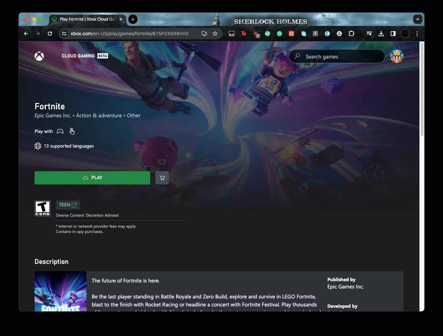Click the Fortnite description thumbnail image
This screenshot has height=336, width=443.
[60, 291]
